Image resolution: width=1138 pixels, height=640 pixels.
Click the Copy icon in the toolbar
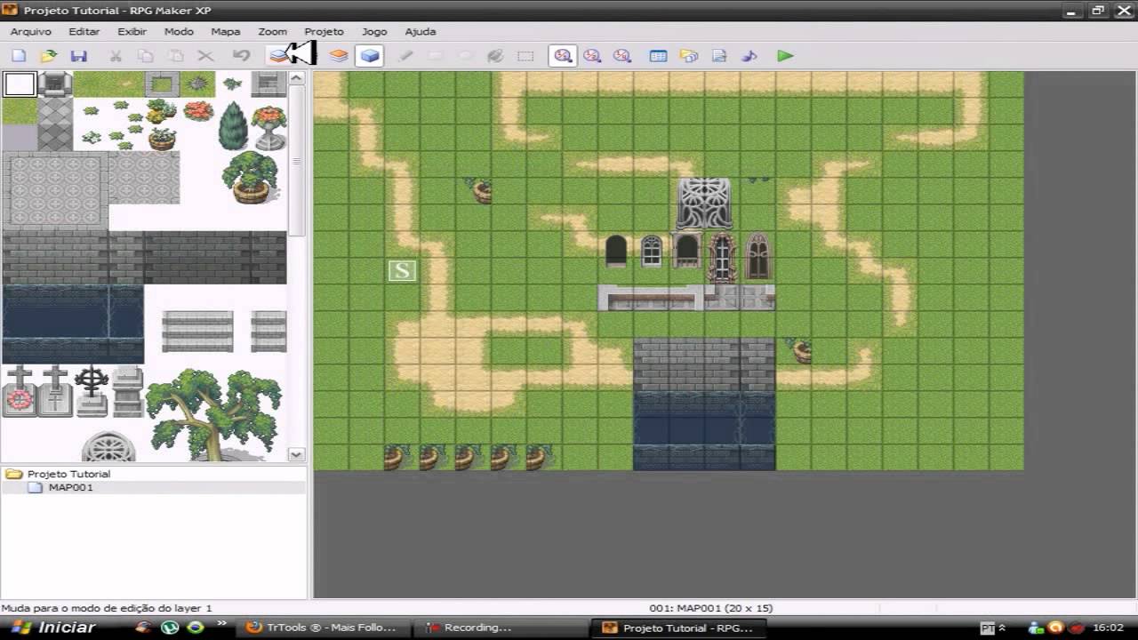pos(145,56)
